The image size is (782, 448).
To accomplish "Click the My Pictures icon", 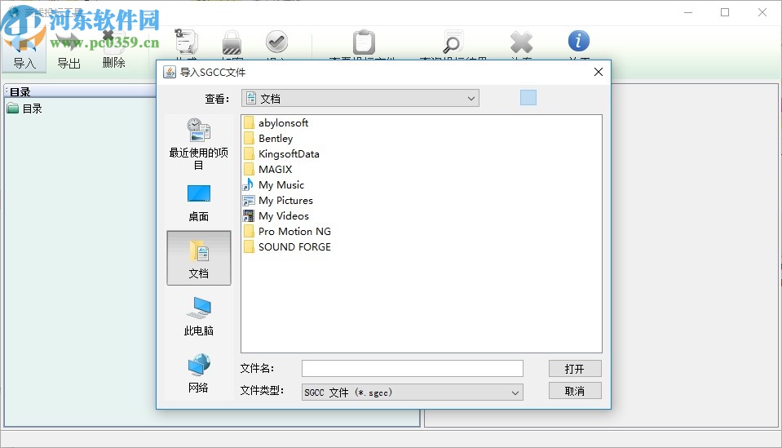I will [249, 201].
